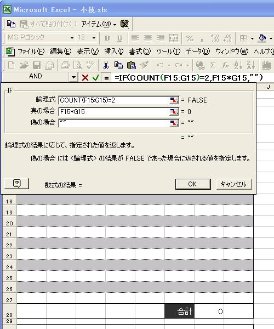Open the ツール(T) menu
The width and height of the screenshot is (274, 329).
[168, 52]
